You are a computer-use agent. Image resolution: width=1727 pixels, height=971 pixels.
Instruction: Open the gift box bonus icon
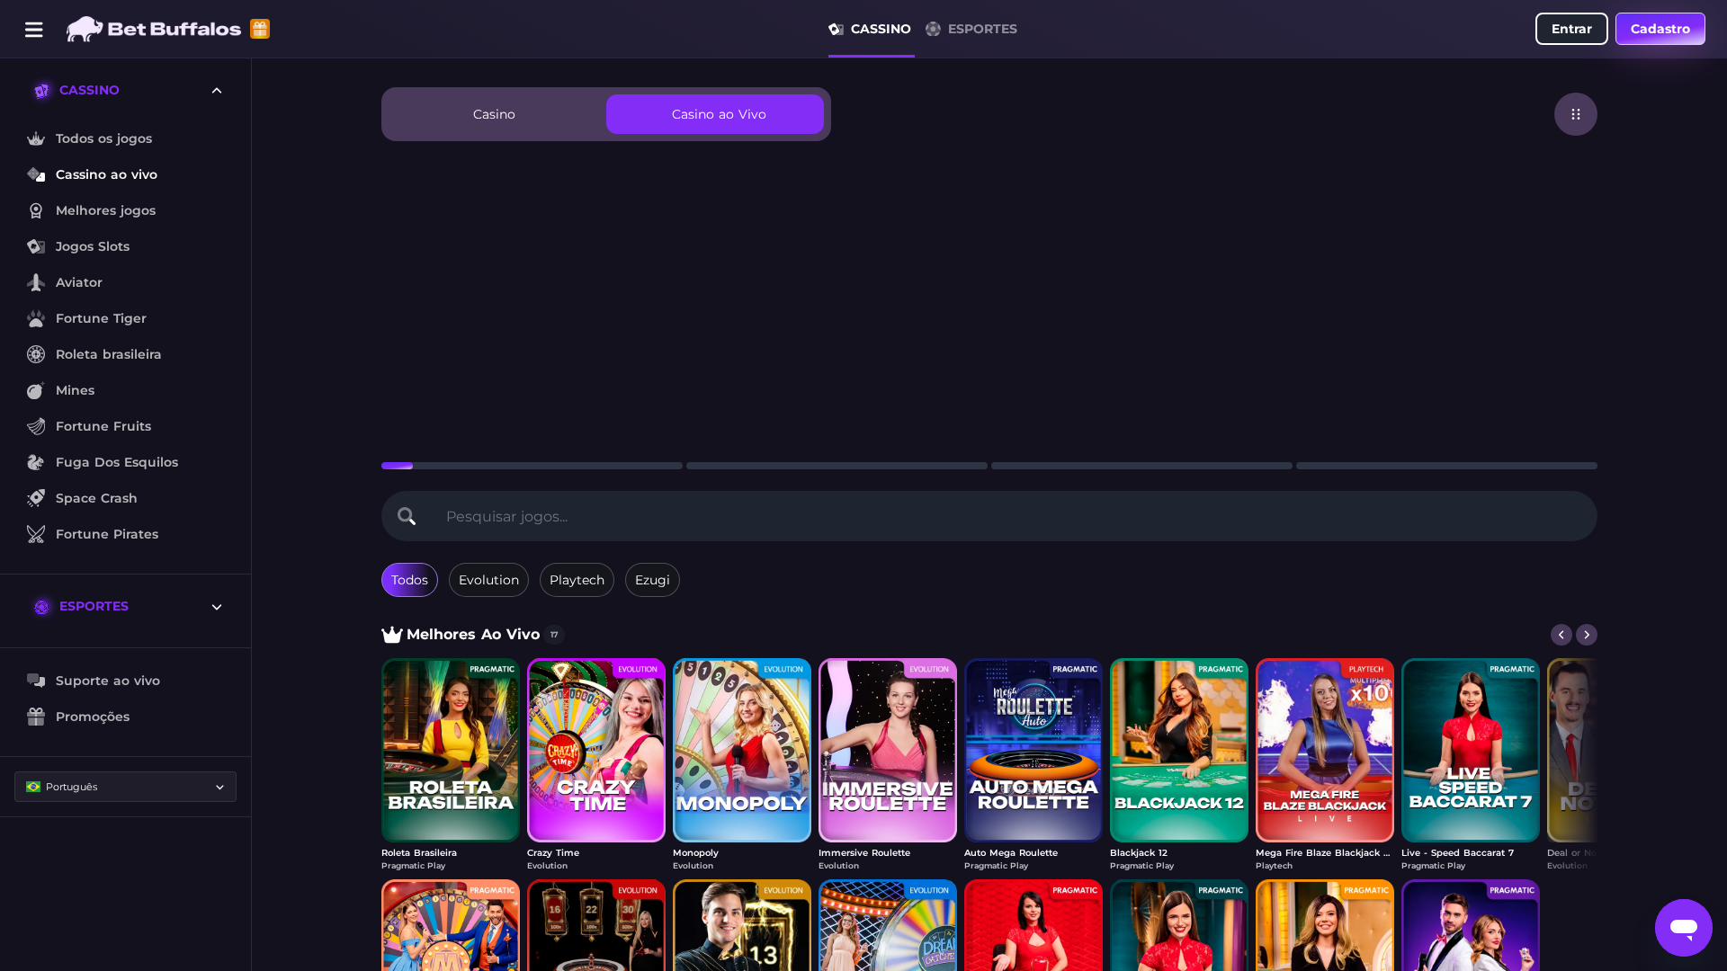tap(260, 29)
